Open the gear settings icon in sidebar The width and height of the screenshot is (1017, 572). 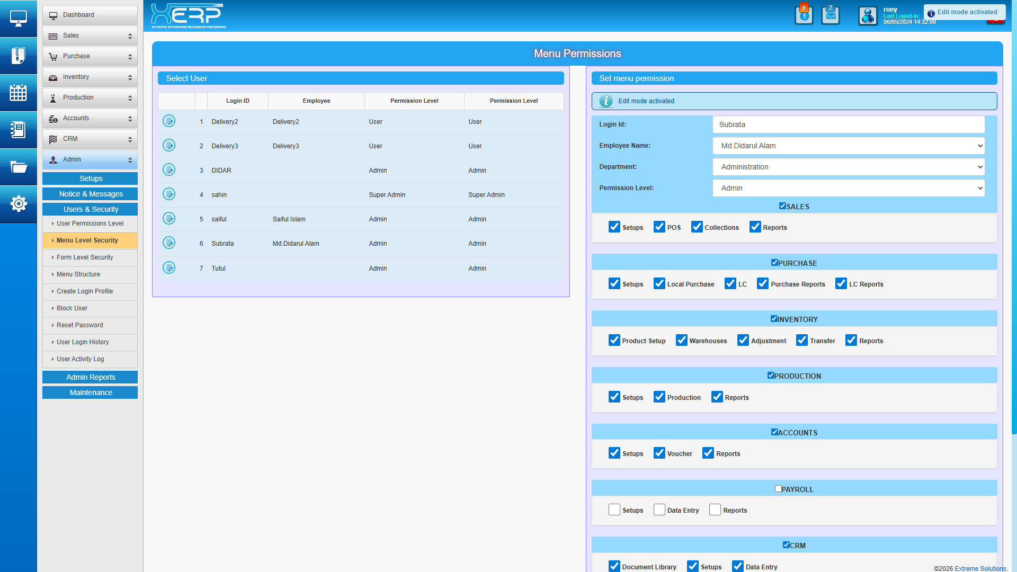[x=18, y=203]
